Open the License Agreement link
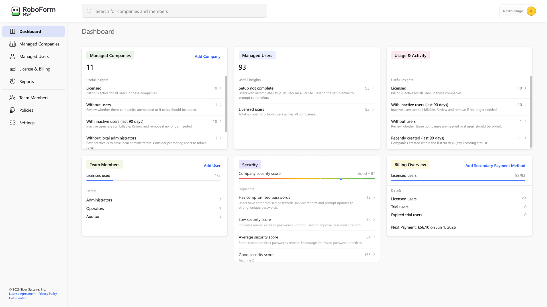547x307 pixels. tap(22, 294)
